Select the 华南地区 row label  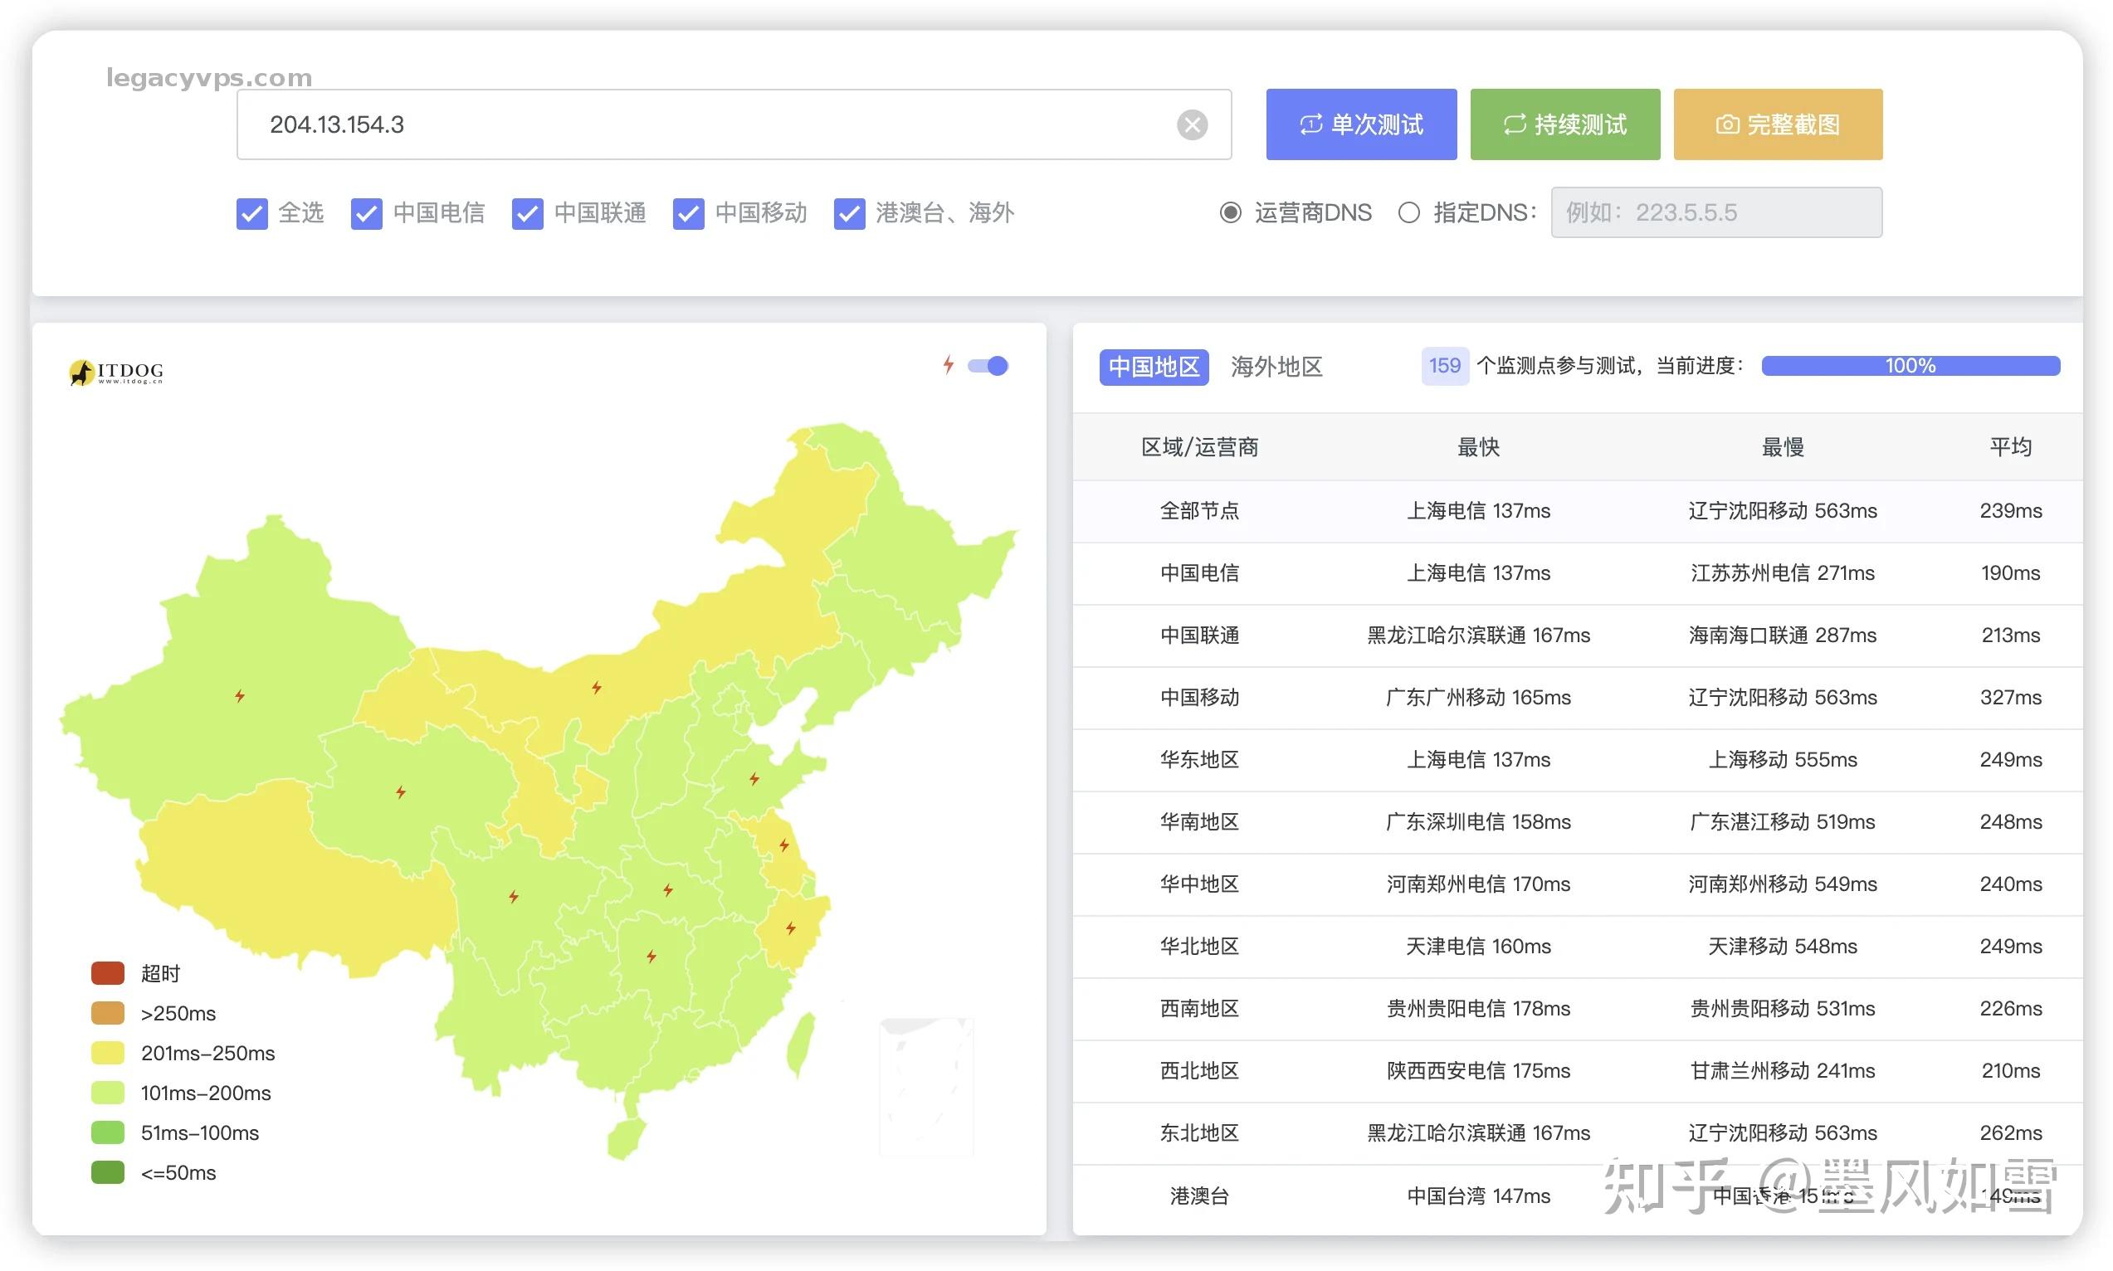[1199, 822]
